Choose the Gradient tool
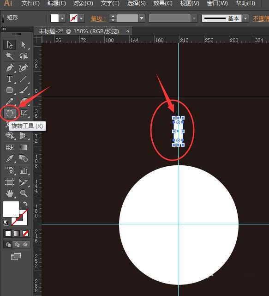 tap(24, 147)
